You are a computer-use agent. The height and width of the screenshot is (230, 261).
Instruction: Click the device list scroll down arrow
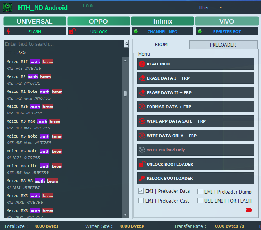point(125,215)
